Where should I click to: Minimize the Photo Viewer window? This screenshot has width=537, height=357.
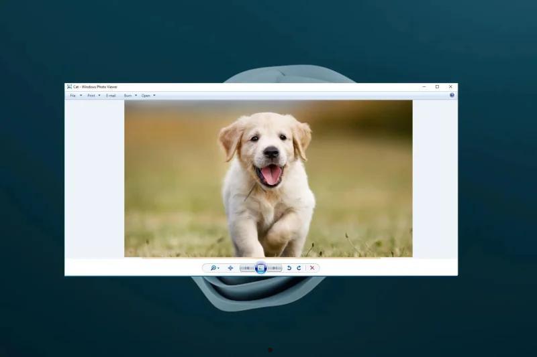coord(424,87)
